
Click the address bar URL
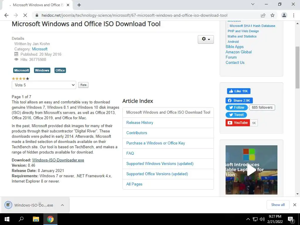point(134,15)
